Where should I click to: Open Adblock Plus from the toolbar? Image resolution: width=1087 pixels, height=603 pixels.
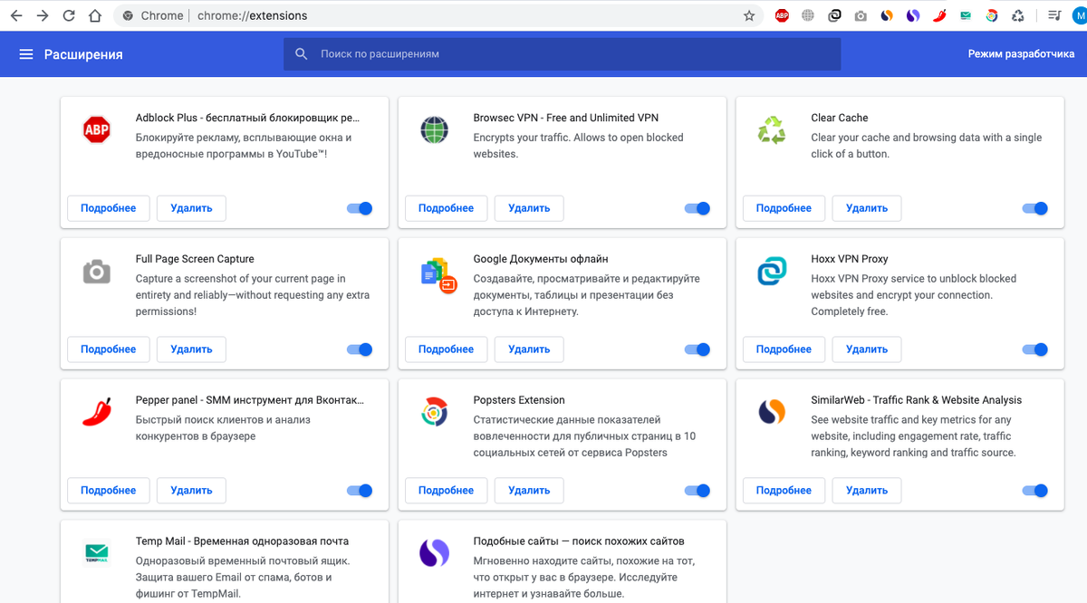pyautogui.click(x=782, y=15)
